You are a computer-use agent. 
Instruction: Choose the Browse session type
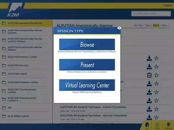click(x=87, y=45)
